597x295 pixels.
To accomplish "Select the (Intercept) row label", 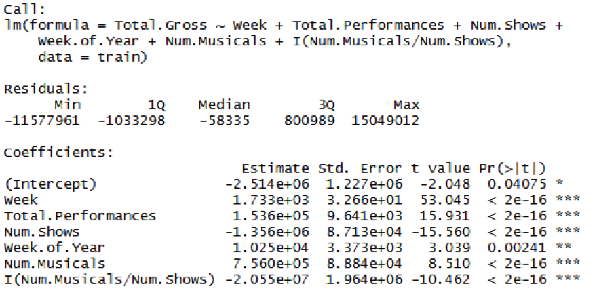I will [50, 184].
